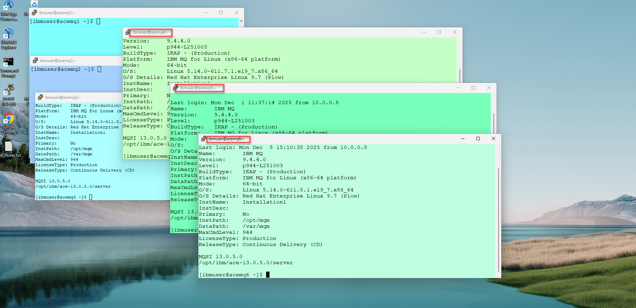Click 'InstPath: /opt/mqm' in the acemq6 terminal

(234, 220)
